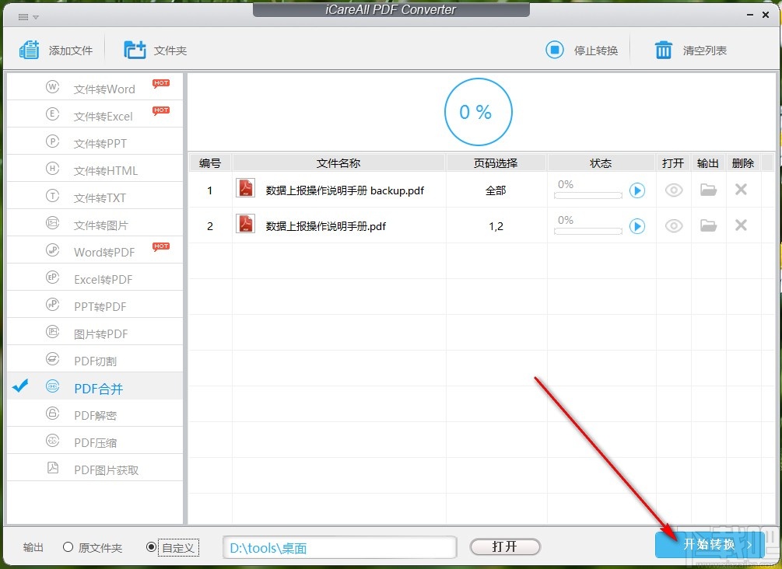Click the 开始转换 start button
Viewport: 782px width, 569px height.
pyautogui.click(x=709, y=545)
